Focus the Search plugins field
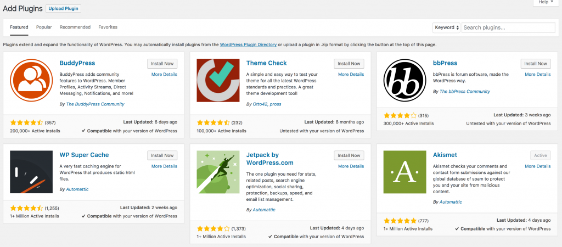 [x=508, y=27]
